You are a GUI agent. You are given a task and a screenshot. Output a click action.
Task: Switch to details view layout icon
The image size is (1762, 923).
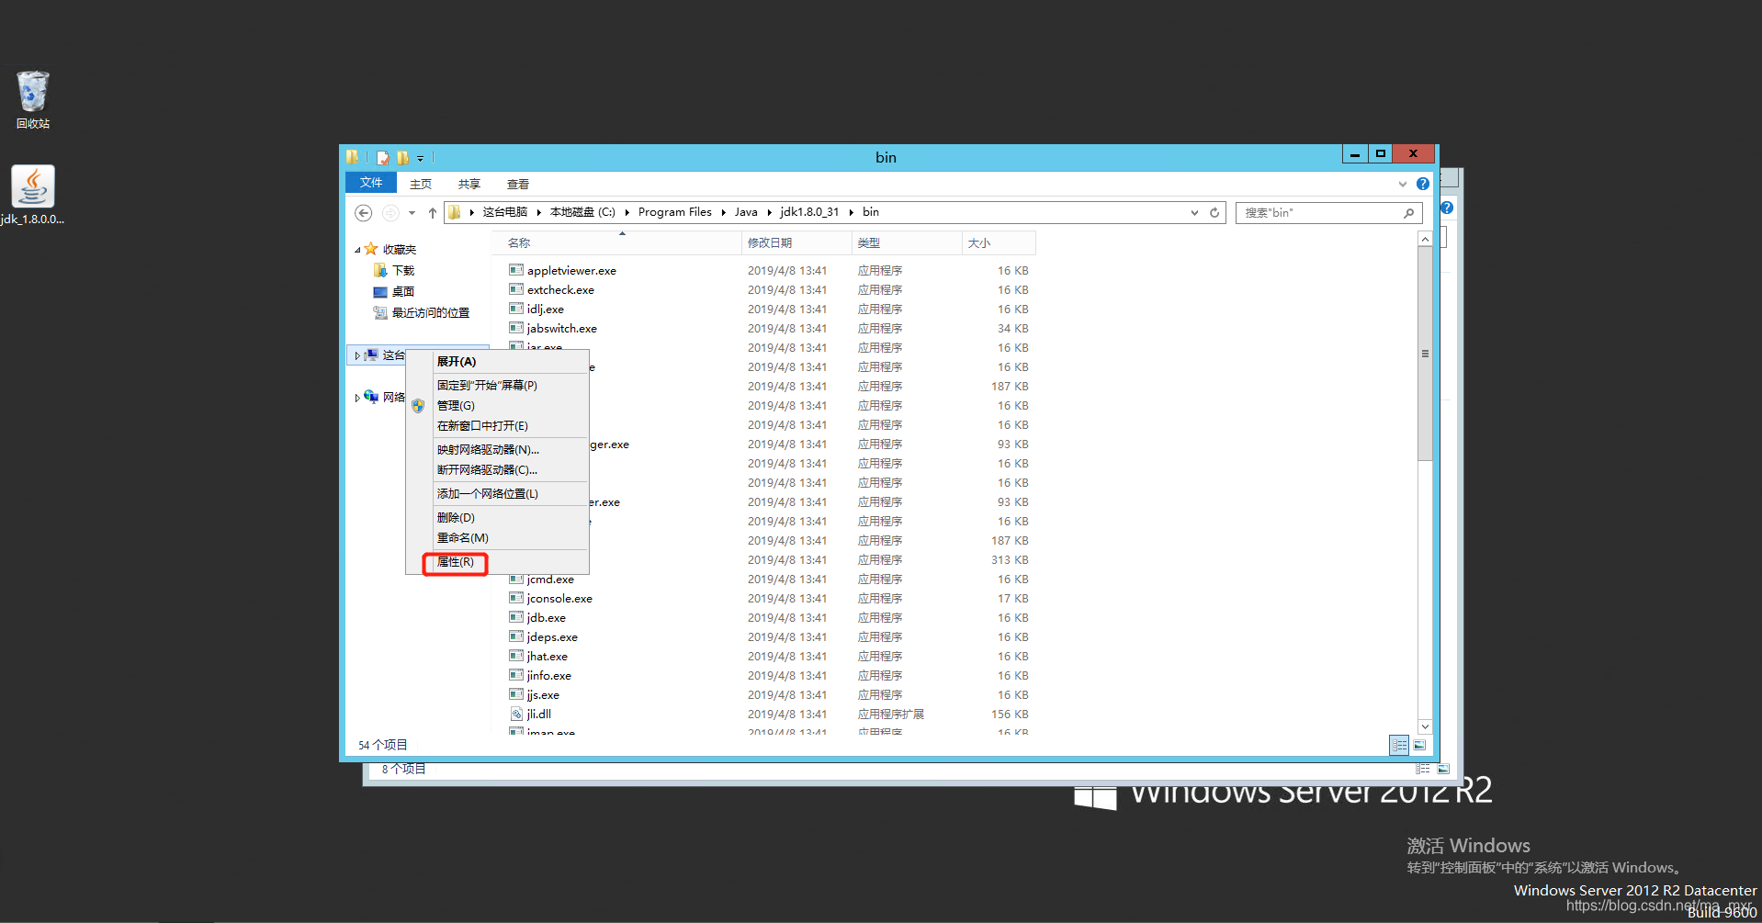click(x=1399, y=745)
